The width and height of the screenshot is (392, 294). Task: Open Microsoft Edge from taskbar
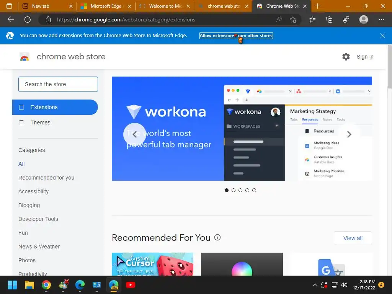80,285
